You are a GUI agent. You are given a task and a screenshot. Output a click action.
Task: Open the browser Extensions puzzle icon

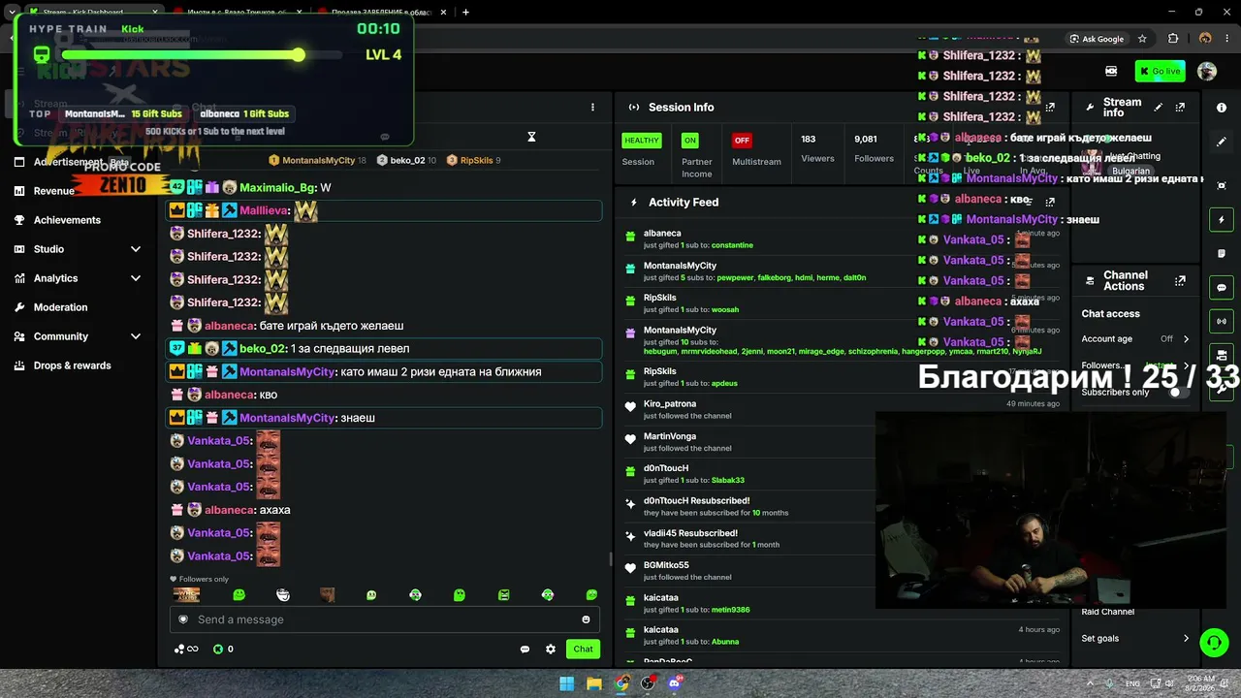coord(1173,39)
